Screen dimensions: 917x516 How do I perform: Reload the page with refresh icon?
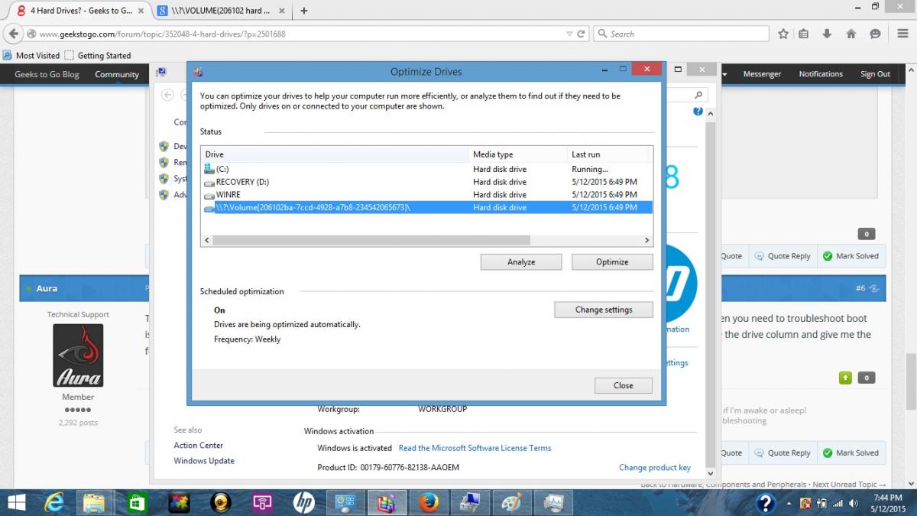tap(581, 34)
